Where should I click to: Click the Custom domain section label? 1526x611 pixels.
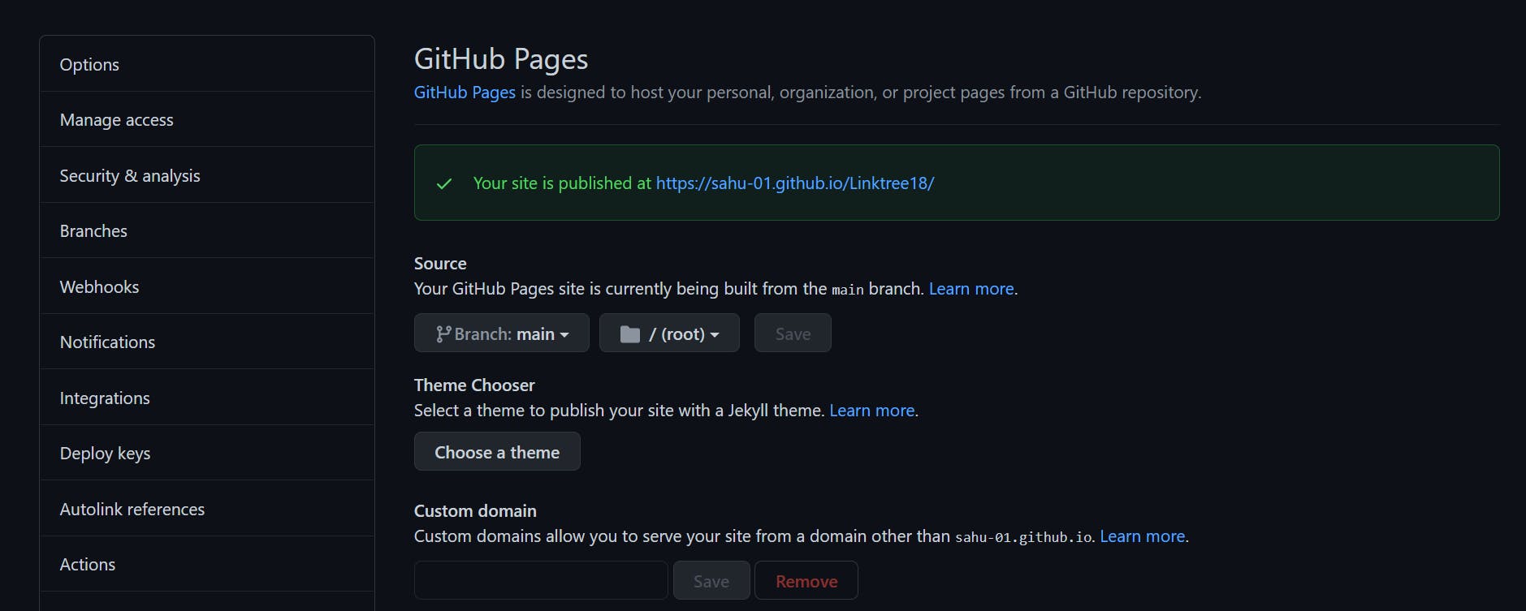coord(475,511)
